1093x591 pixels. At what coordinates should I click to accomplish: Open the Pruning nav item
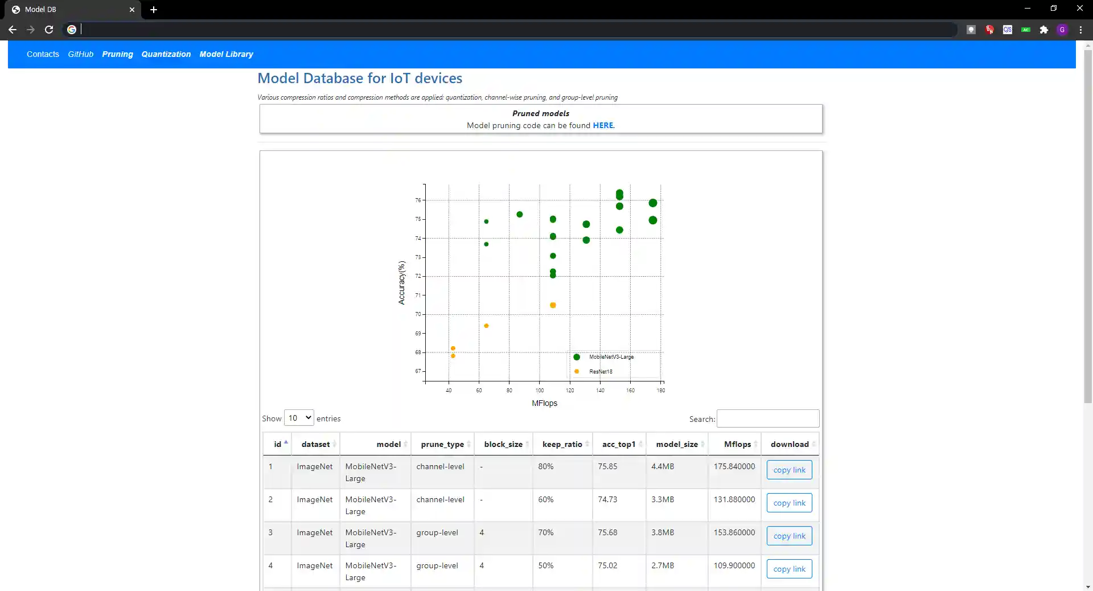(117, 54)
